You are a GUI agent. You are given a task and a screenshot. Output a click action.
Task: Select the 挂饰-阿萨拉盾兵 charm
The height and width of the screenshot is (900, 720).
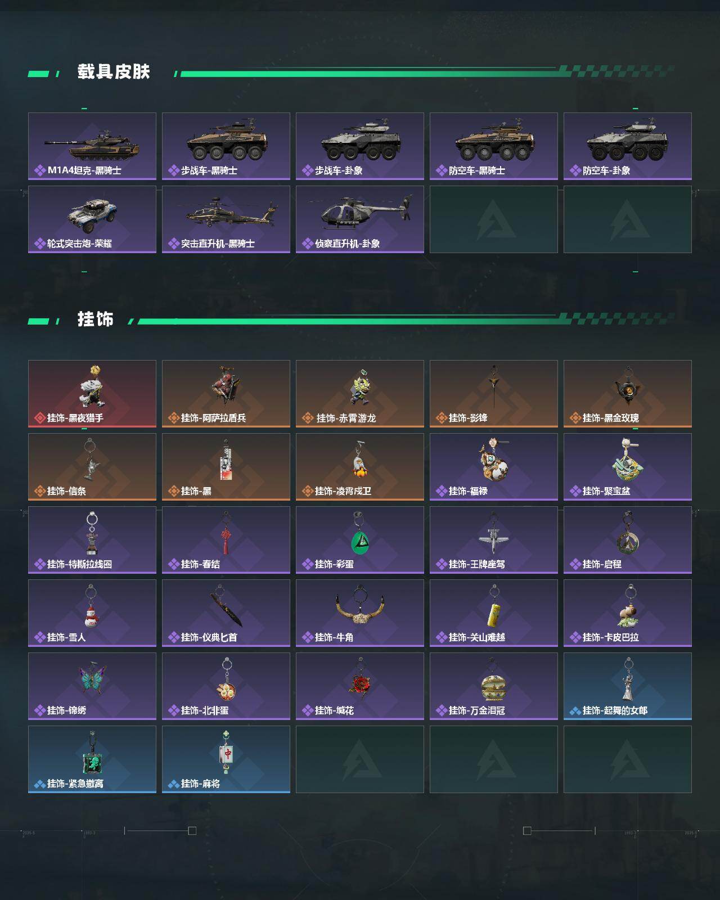(226, 394)
